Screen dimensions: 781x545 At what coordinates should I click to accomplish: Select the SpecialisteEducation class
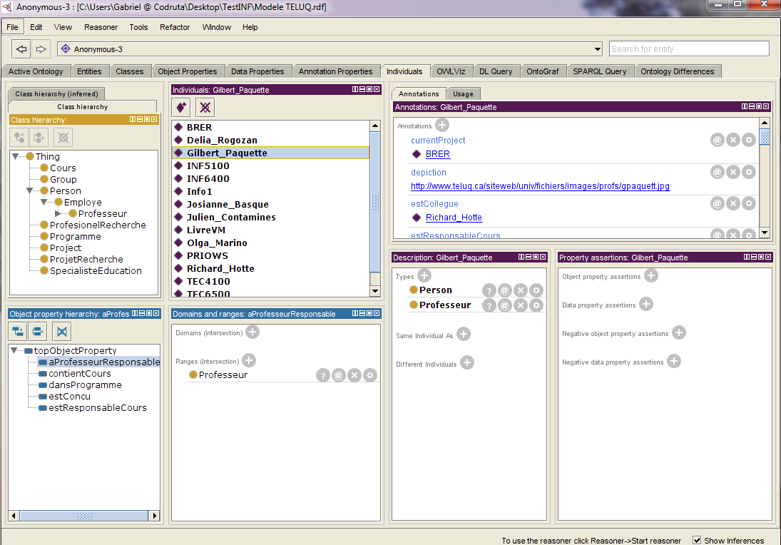coord(96,270)
